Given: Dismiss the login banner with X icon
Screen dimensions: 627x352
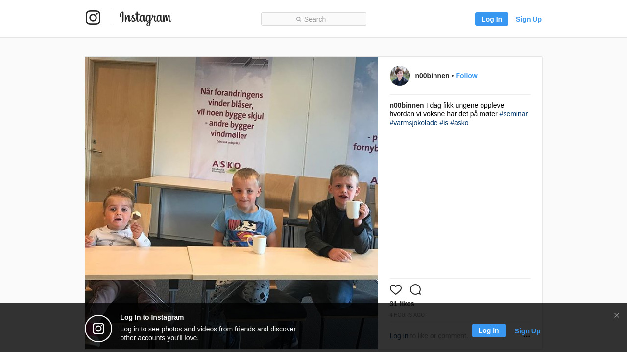Looking at the screenshot, I should [x=617, y=315].
